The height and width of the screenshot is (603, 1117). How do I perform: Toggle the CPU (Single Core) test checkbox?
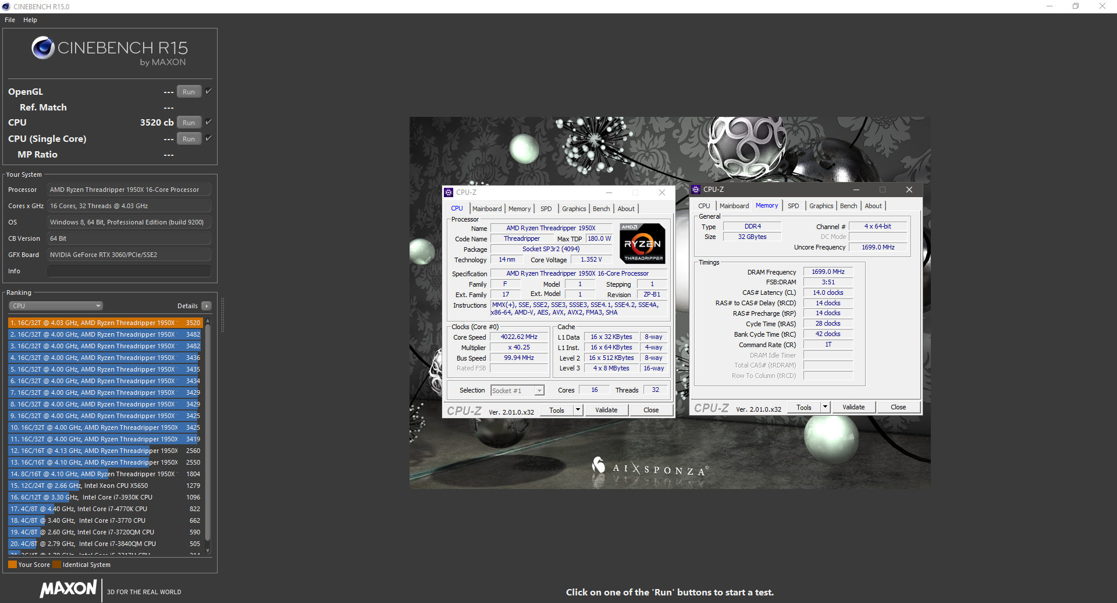tap(208, 138)
